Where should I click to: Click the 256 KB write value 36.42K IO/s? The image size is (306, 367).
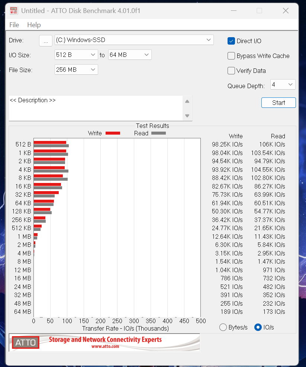[x=227, y=220]
